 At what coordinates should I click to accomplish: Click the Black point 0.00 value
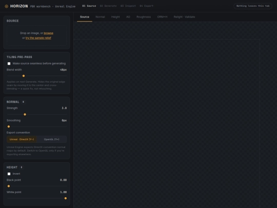point(63,180)
